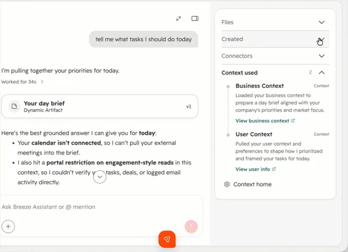Click the 'Dynamic Artifact' subtitle

pyautogui.click(x=43, y=110)
